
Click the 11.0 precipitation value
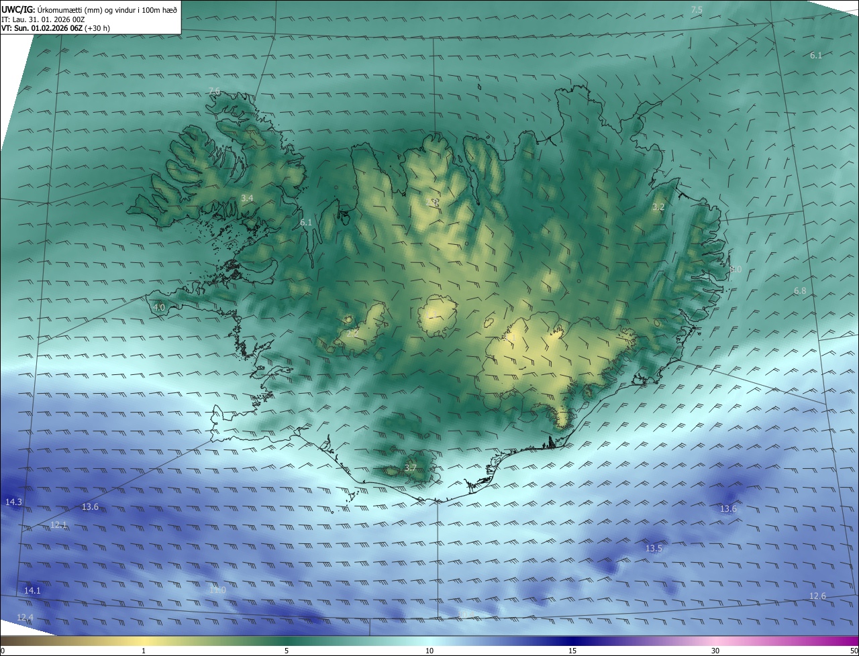click(x=217, y=590)
